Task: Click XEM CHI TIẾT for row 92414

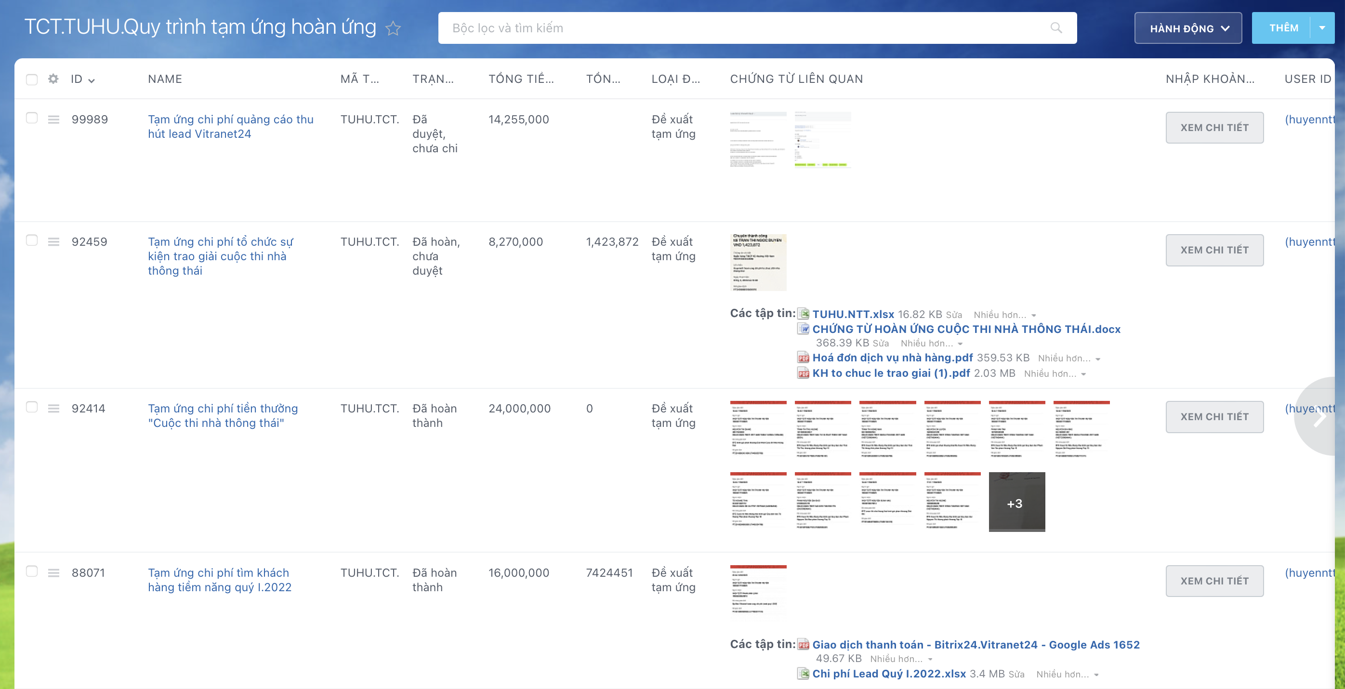Action: 1214,417
